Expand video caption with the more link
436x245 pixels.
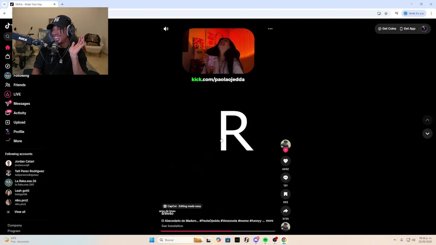click(x=269, y=221)
